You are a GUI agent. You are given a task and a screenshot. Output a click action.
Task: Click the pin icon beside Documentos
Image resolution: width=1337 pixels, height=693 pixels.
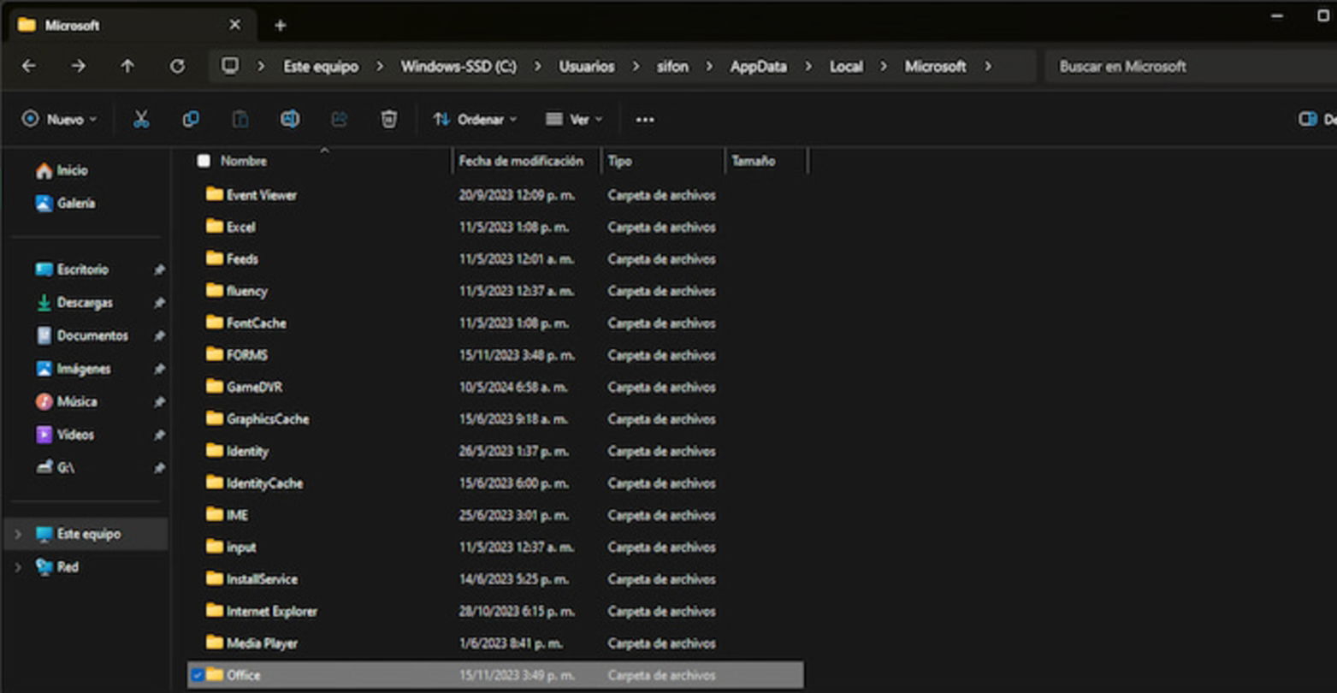(159, 335)
